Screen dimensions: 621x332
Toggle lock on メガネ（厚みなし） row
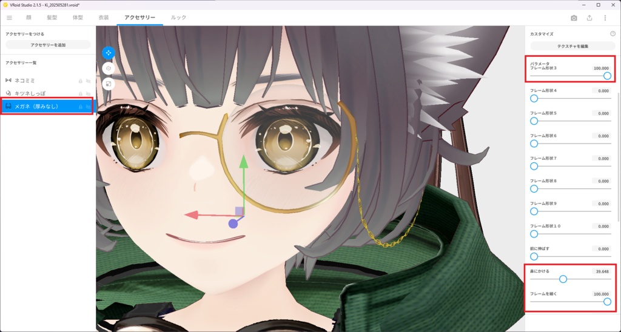[x=81, y=107]
